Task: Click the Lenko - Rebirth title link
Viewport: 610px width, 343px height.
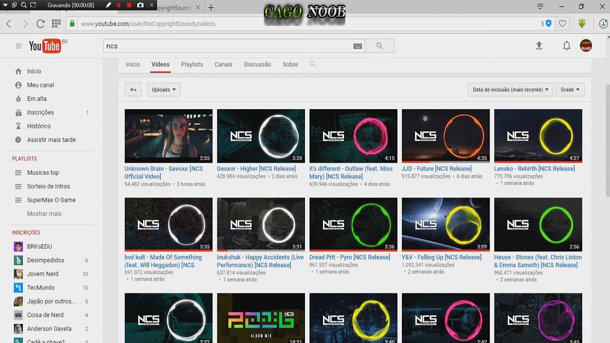Action: coord(534,169)
